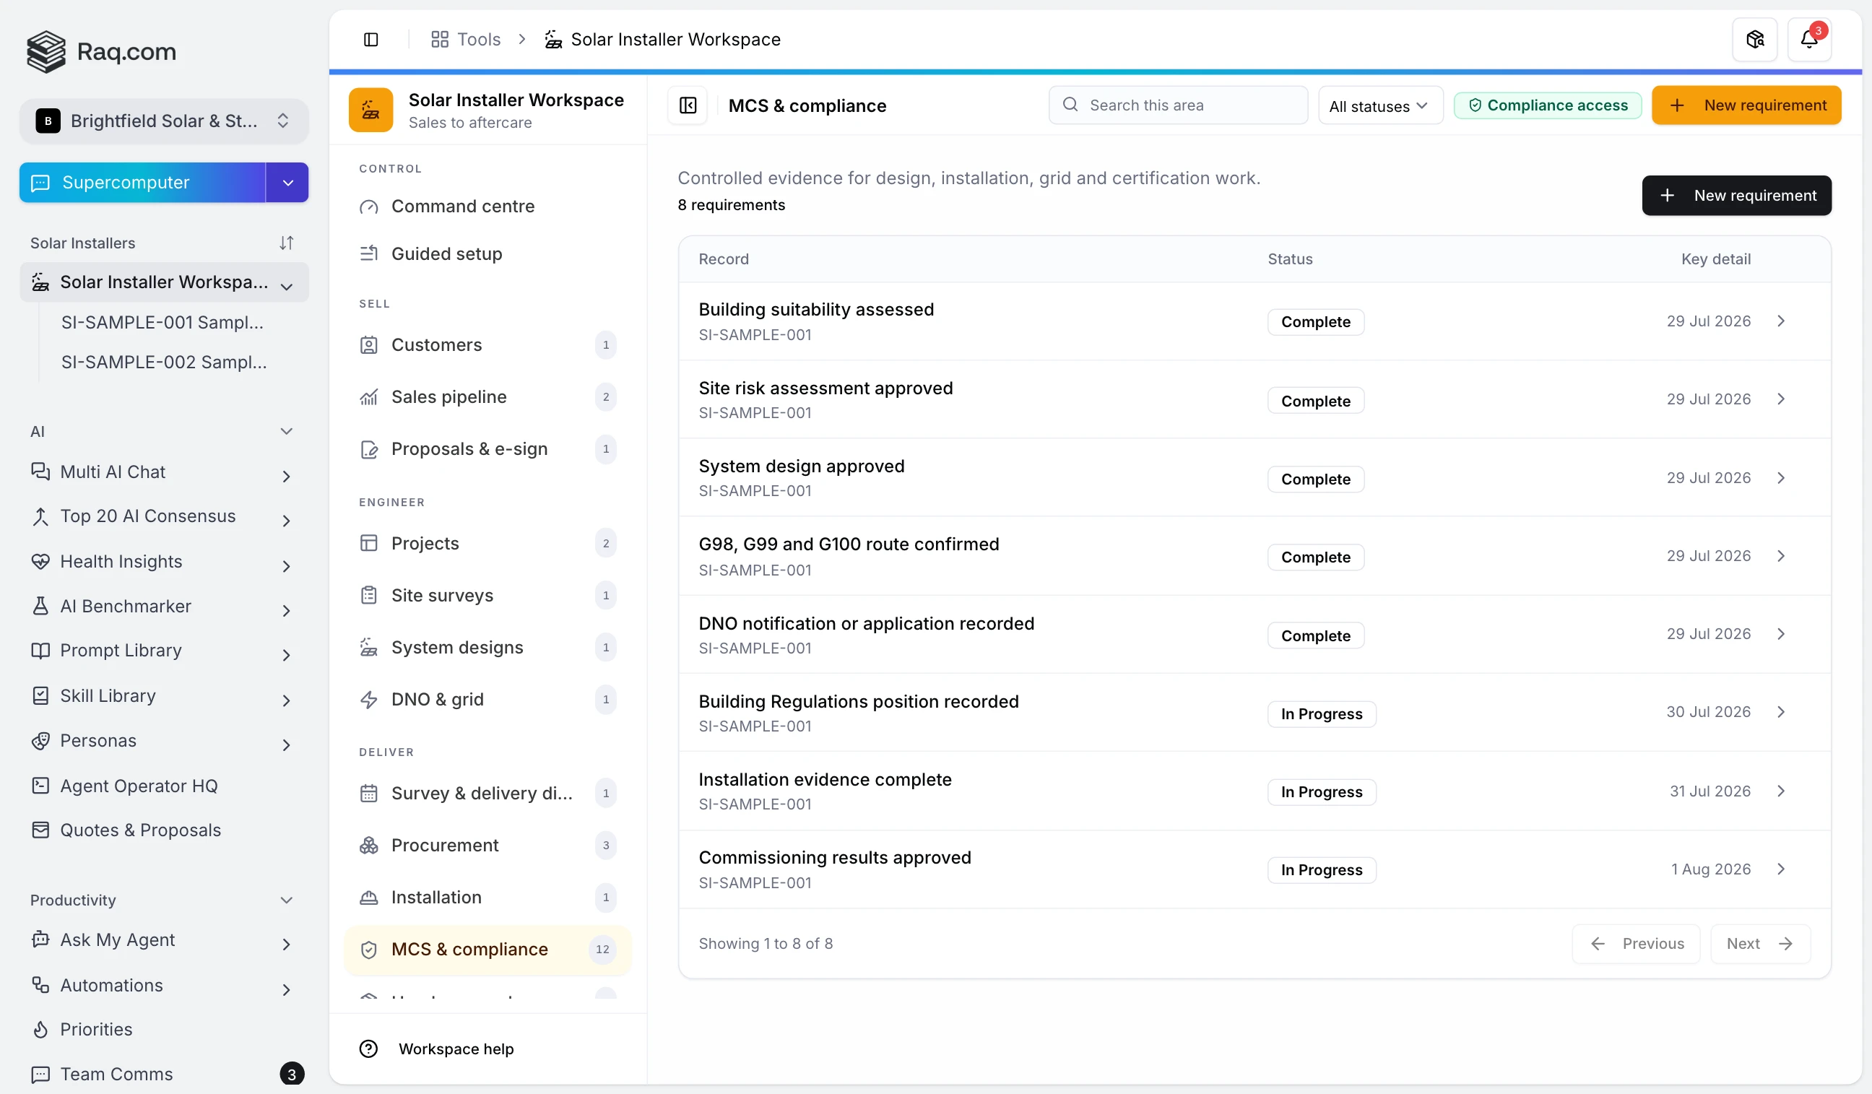Image resolution: width=1872 pixels, height=1094 pixels.
Task: Open the Workspace help icon
Action: [x=368, y=1049]
